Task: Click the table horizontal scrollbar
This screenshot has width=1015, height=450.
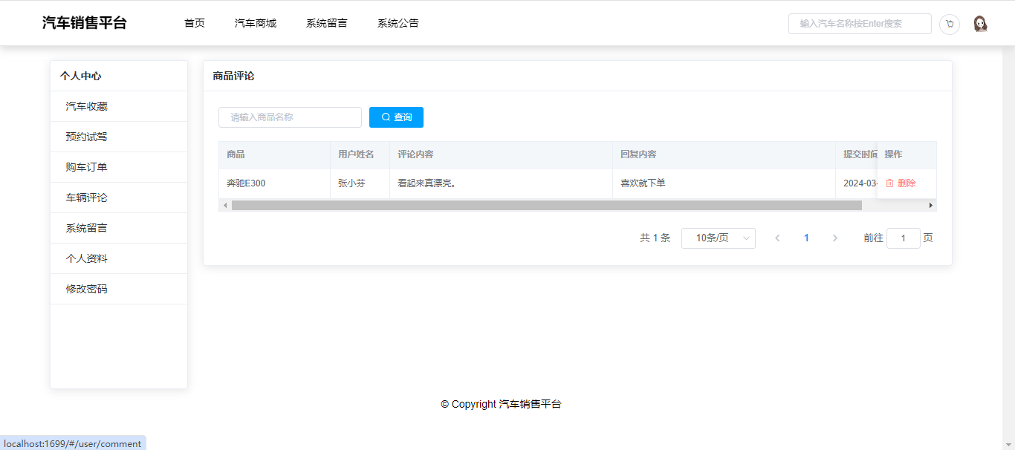Action: pyautogui.click(x=546, y=206)
